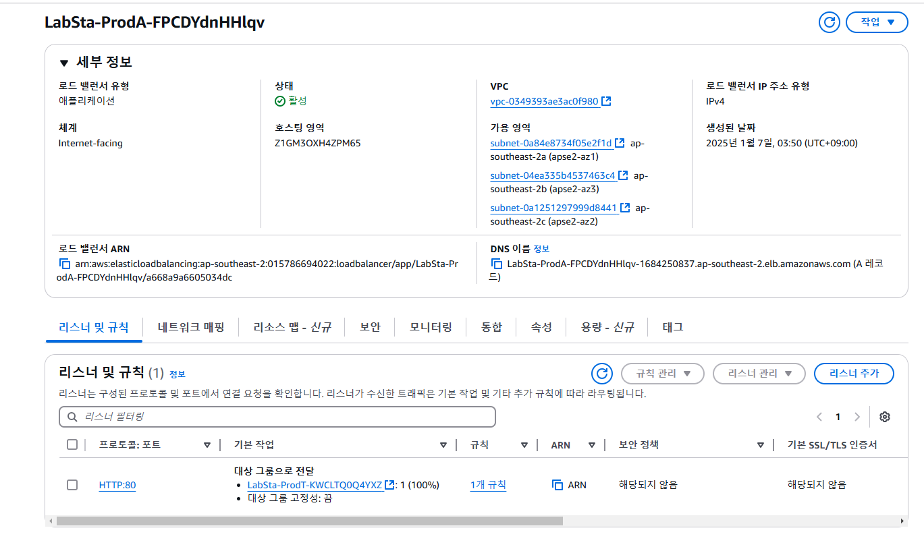Switch to the 네트워크 매핑 tab
This screenshot has height=551, width=924.
coord(191,327)
